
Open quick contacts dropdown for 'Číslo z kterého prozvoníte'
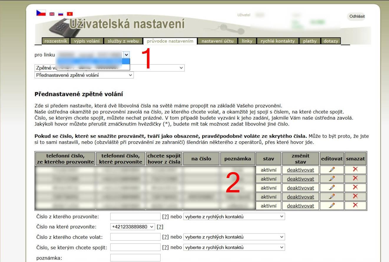[234, 217]
